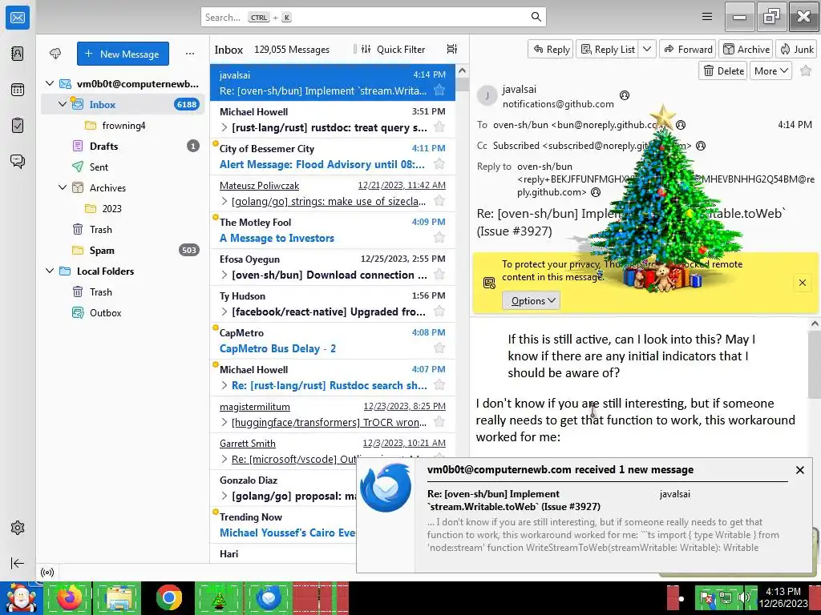The height and width of the screenshot is (615, 821).
Task: Open the Thunderbird app menu hamburger
Action: (707, 17)
